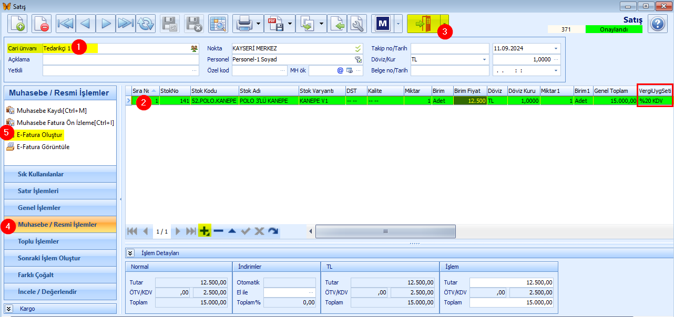Collapse the İşlem Detayları panel
This screenshot has height=317, width=674.
(130, 253)
